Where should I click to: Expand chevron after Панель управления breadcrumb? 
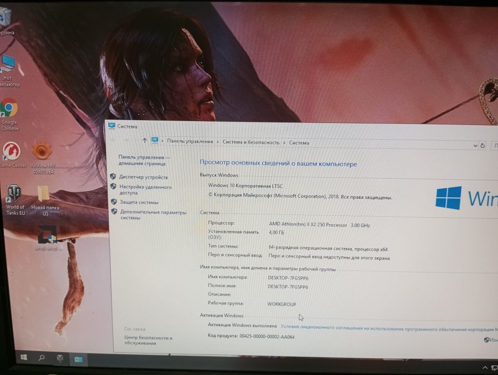click(x=218, y=142)
